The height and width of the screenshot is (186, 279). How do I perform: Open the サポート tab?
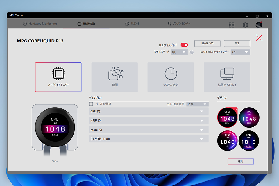pyautogui.click(x=133, y=24)
